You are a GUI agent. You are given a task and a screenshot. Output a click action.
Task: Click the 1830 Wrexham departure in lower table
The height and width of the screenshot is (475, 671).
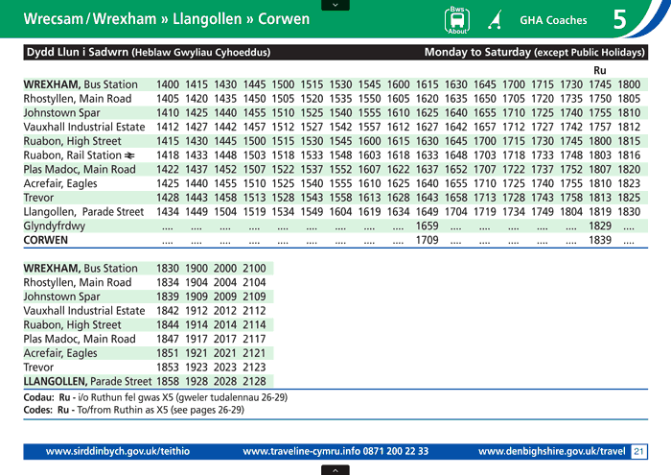[168, 268]
